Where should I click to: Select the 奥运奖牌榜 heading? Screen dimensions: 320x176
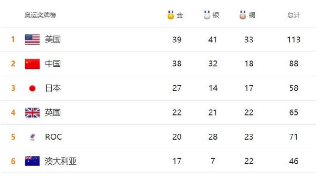tap(40, 15)
